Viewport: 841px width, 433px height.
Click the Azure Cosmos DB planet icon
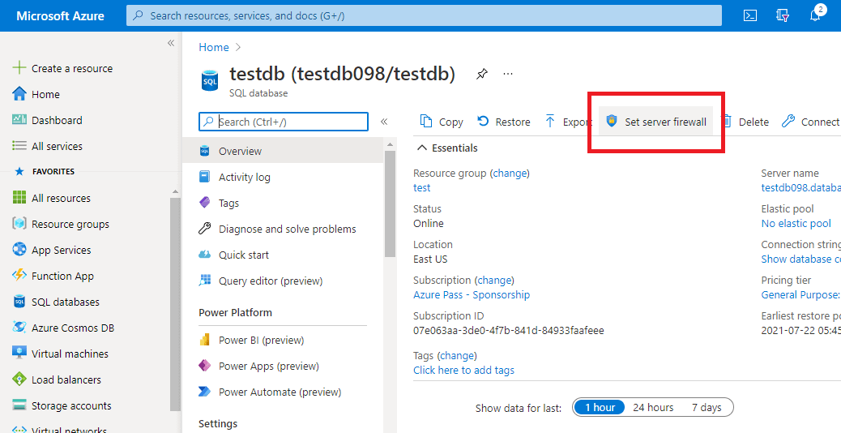point(19,328)
